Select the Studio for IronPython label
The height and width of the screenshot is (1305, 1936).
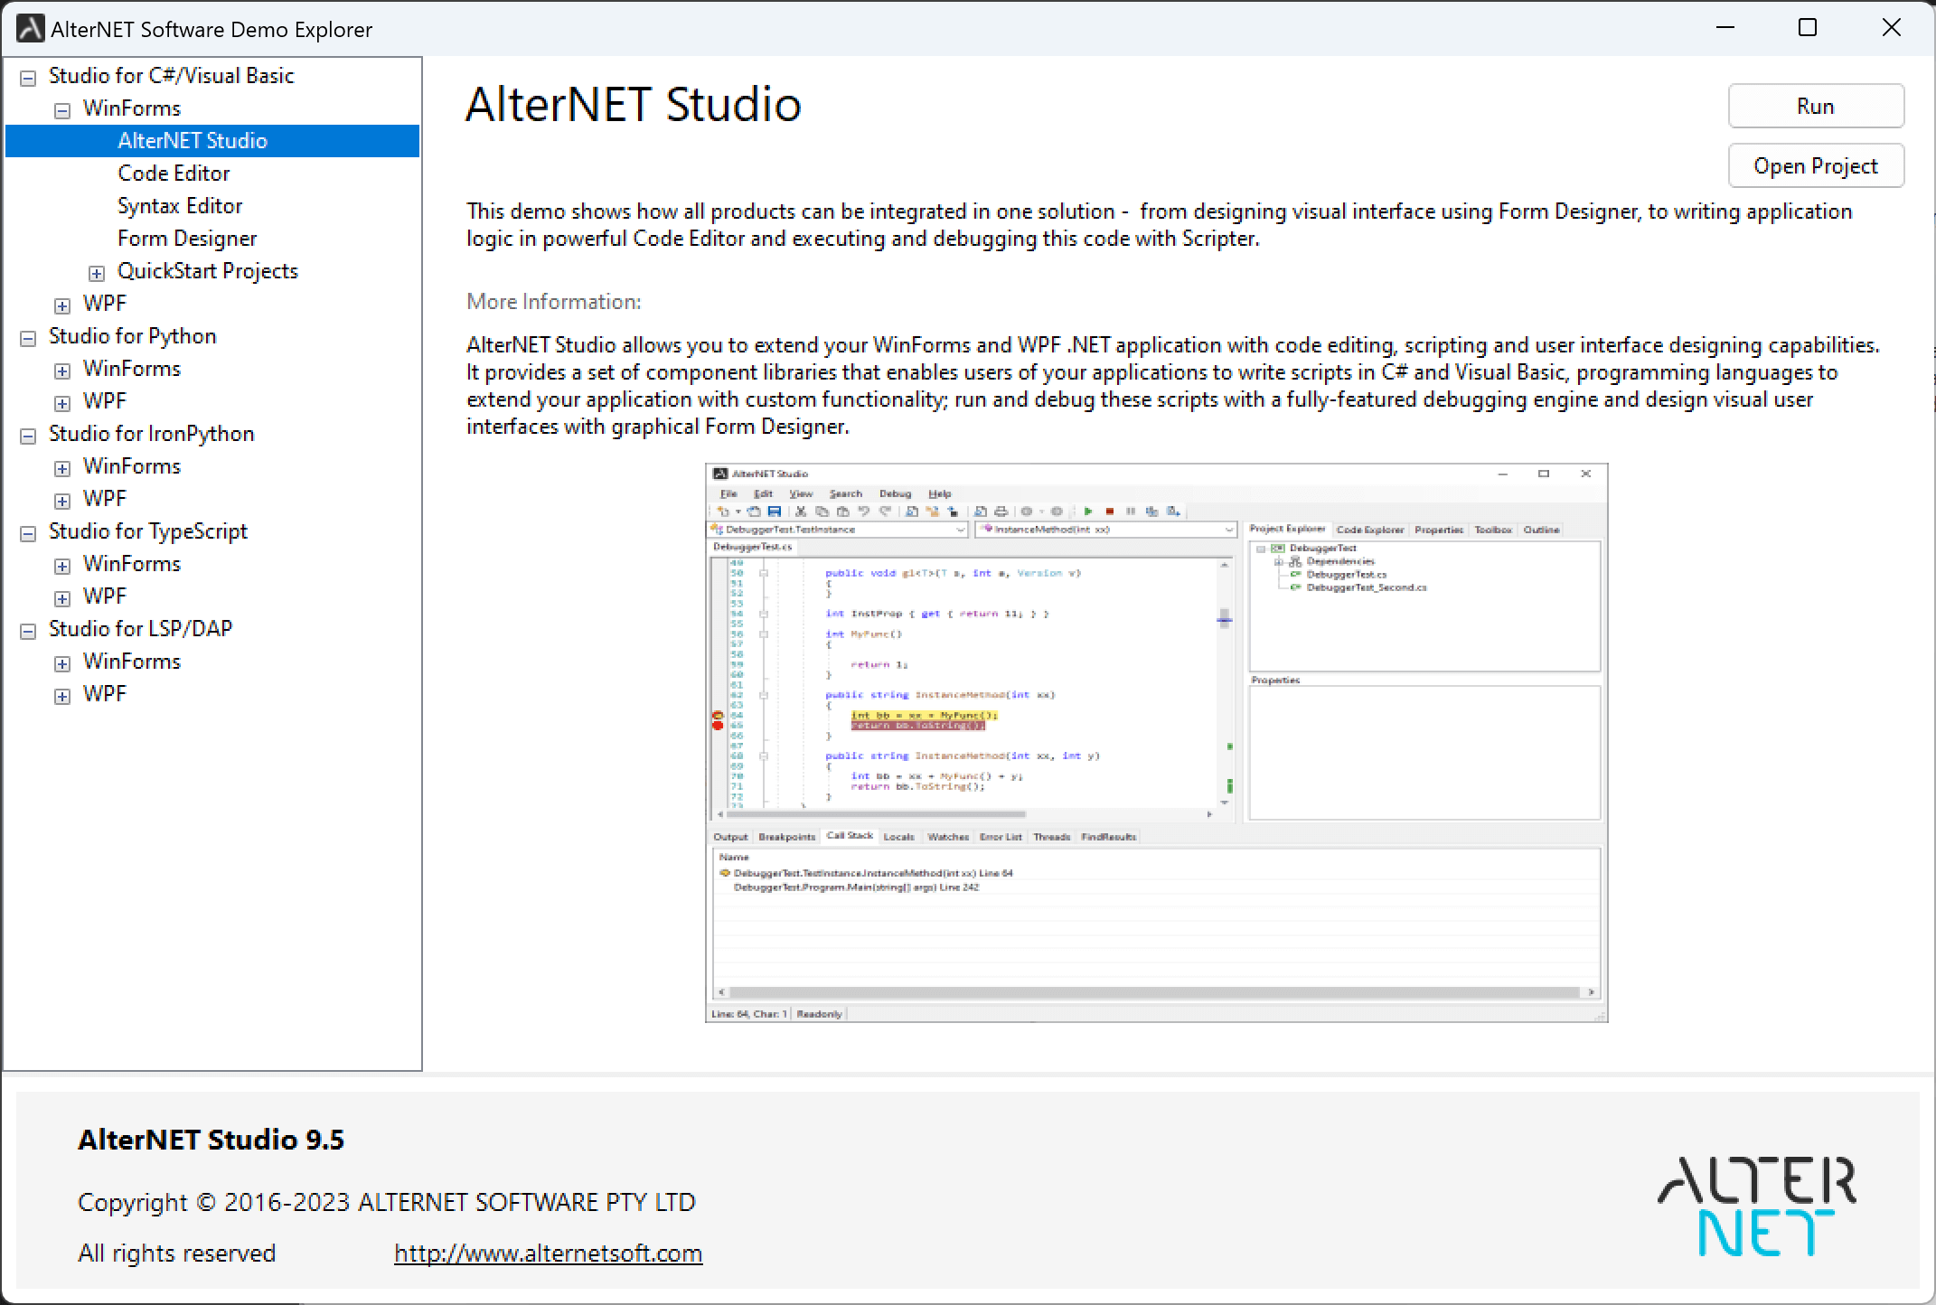tap(152, 434)
